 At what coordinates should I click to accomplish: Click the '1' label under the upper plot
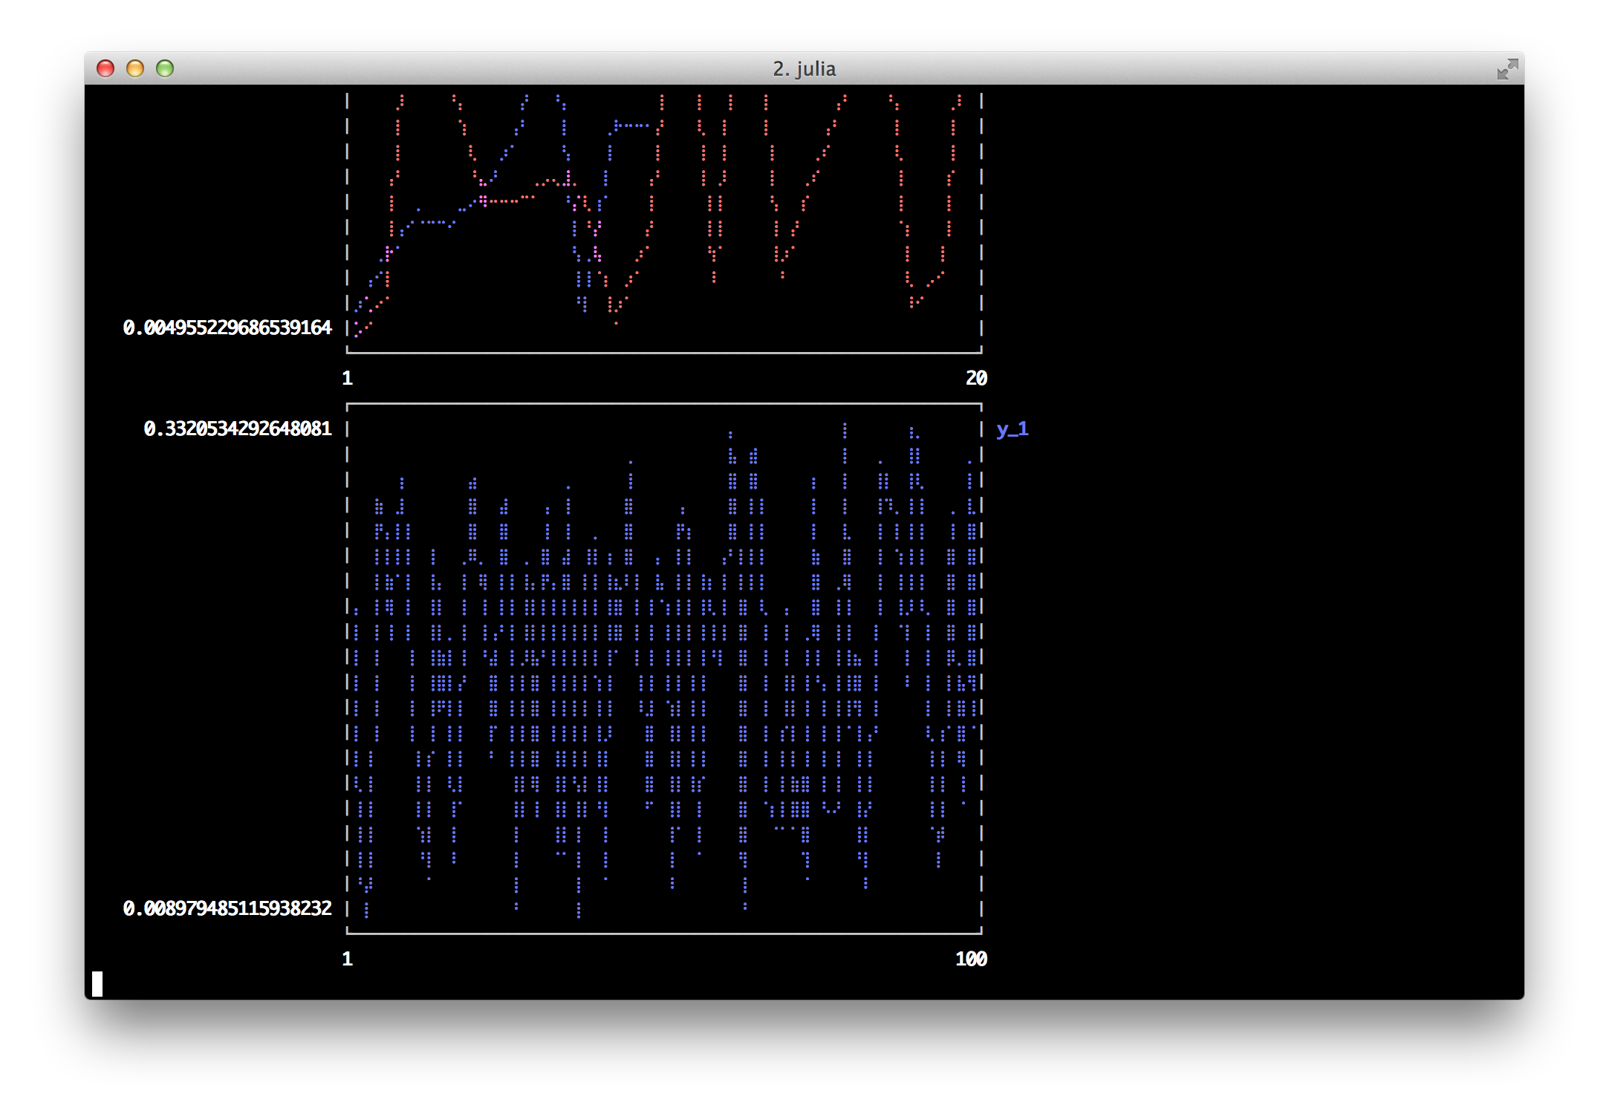[347, 378]
